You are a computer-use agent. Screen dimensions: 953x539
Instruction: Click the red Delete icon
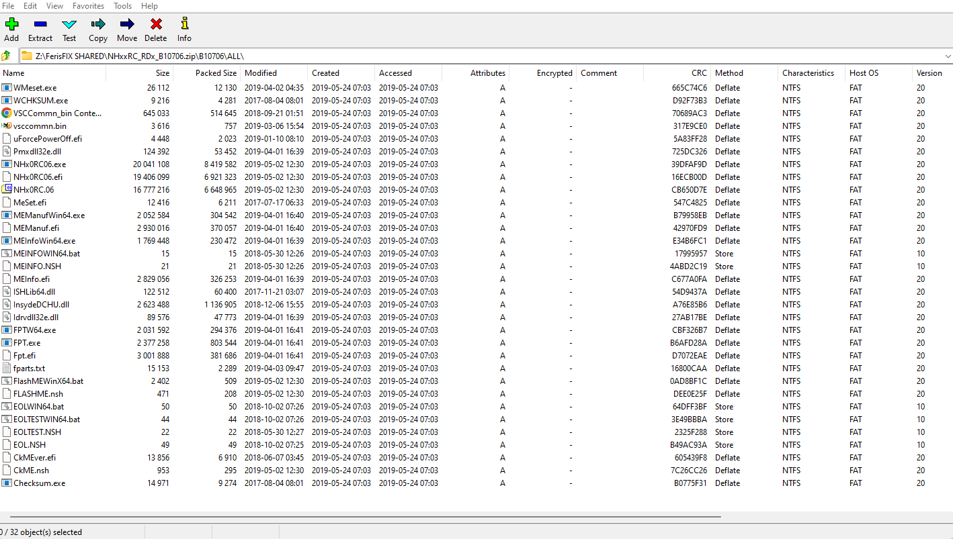156,25
